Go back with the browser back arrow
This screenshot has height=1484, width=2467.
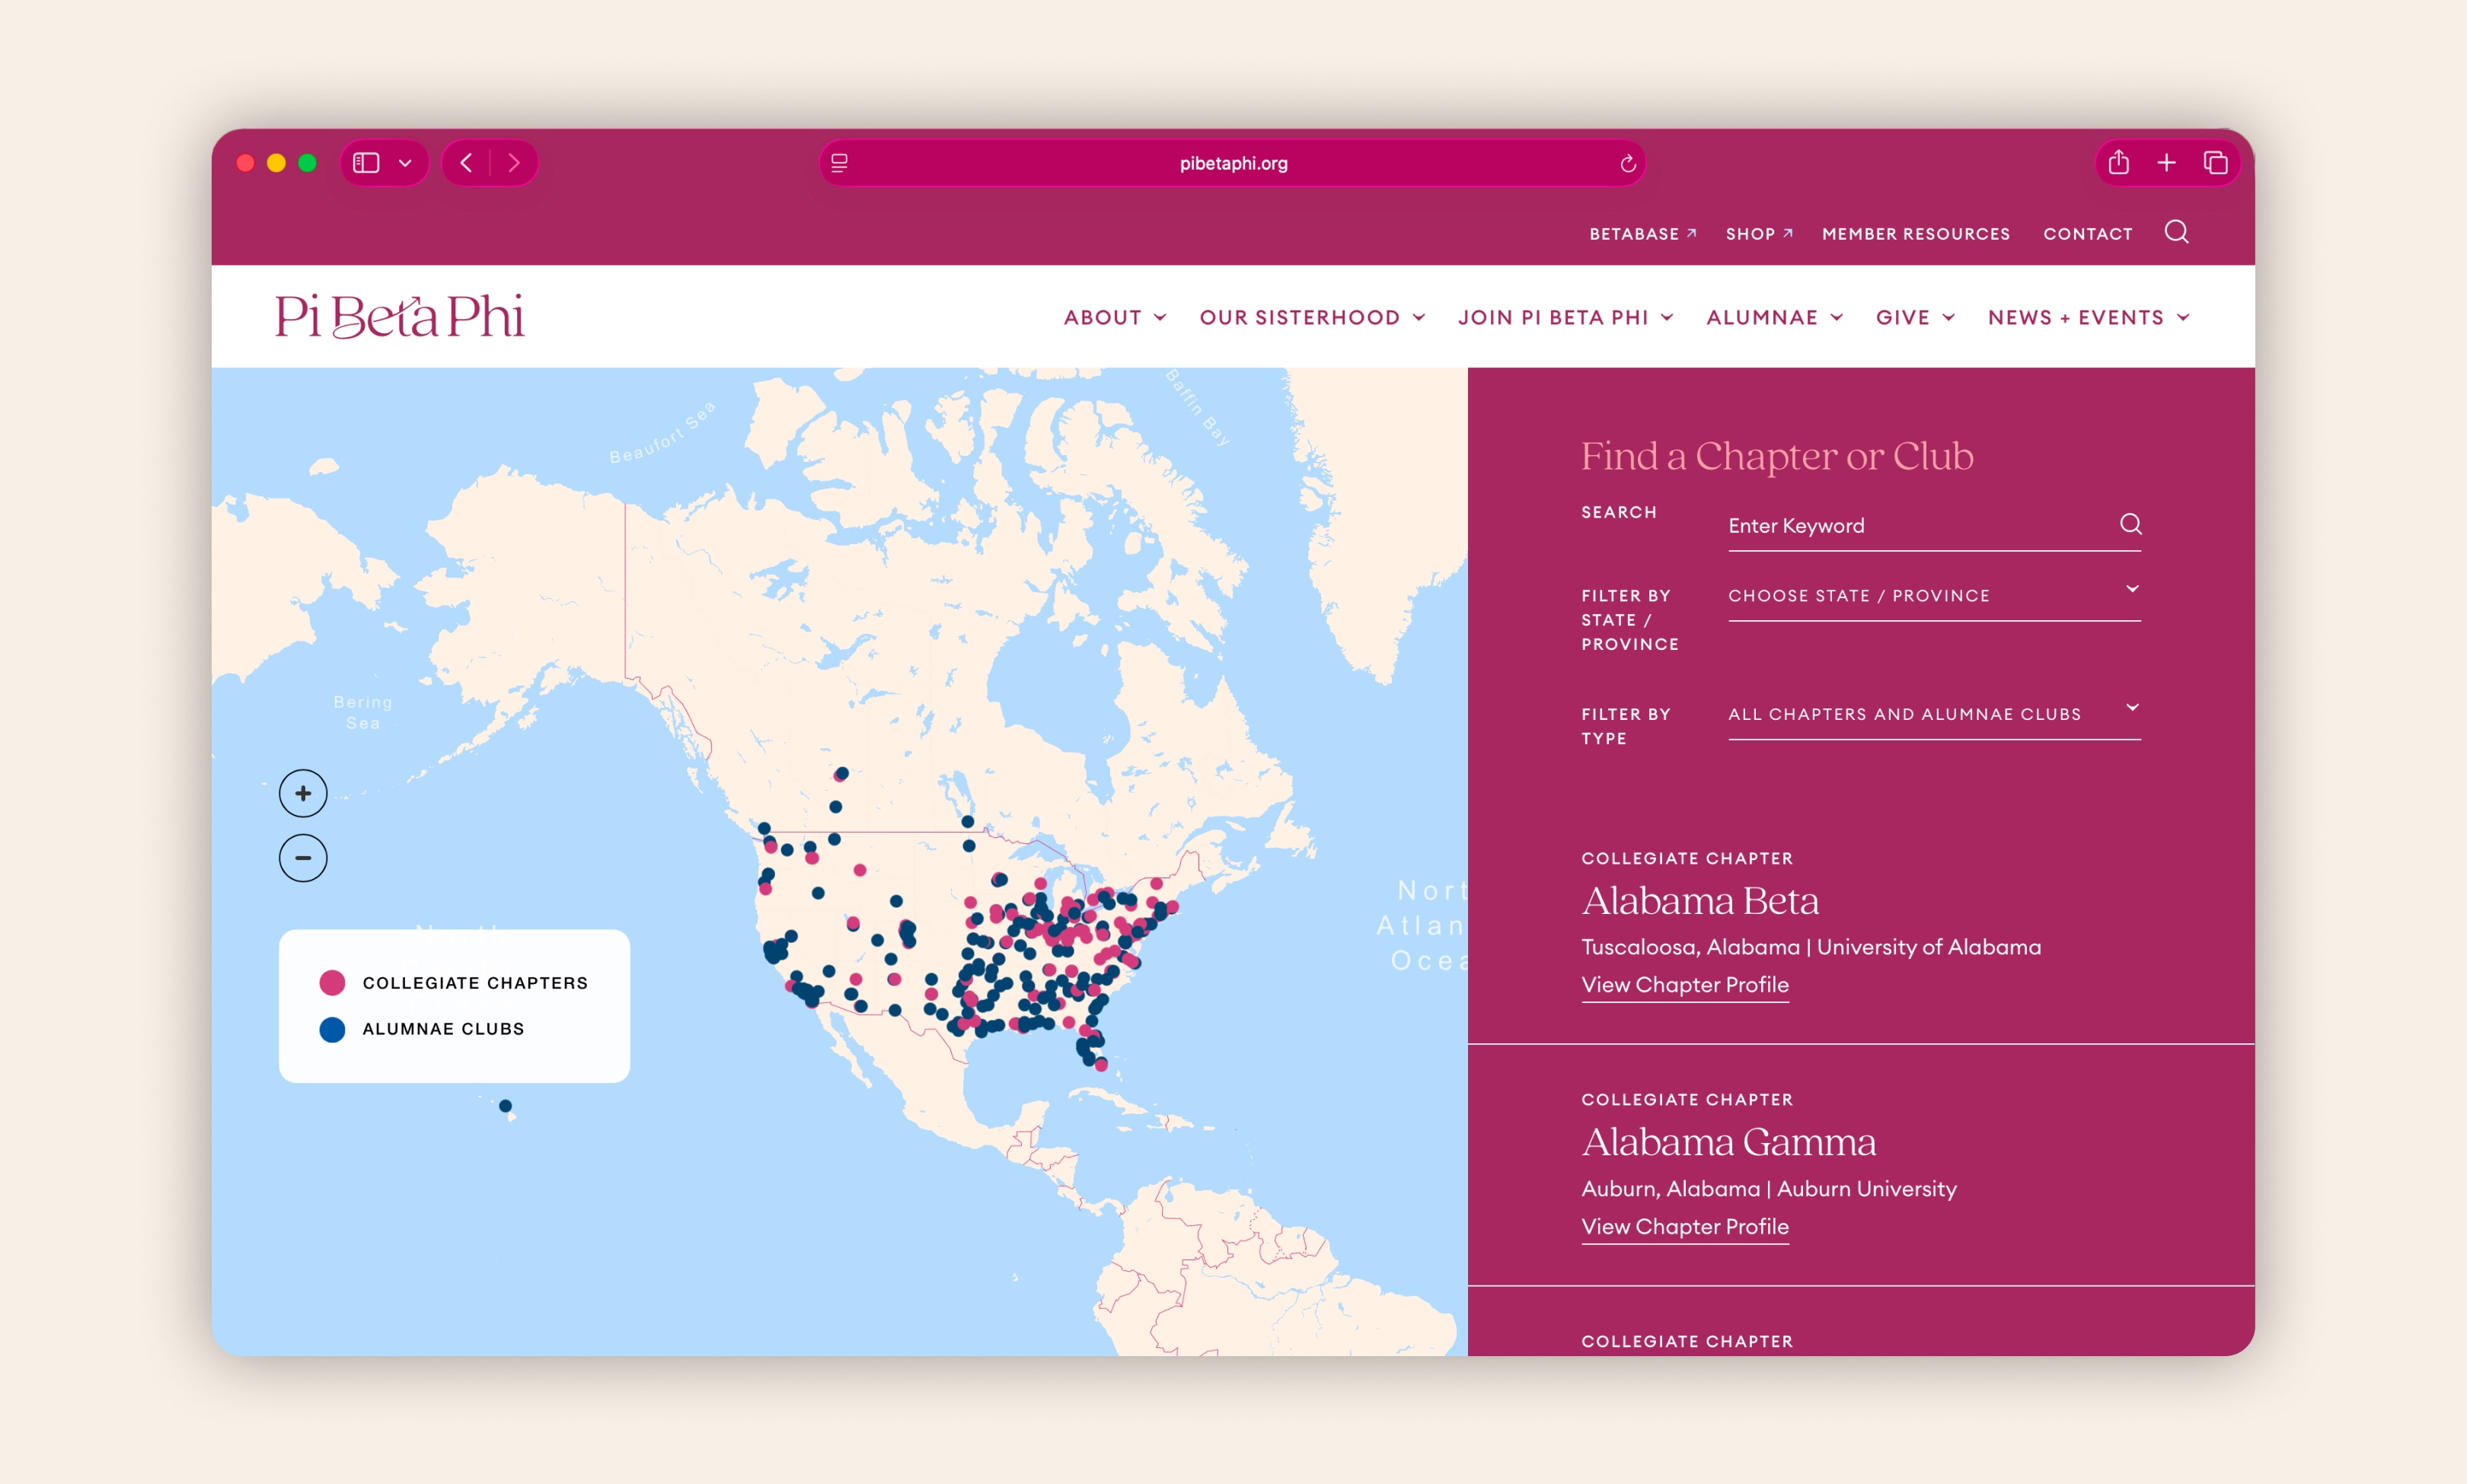(x=466, y=163)
